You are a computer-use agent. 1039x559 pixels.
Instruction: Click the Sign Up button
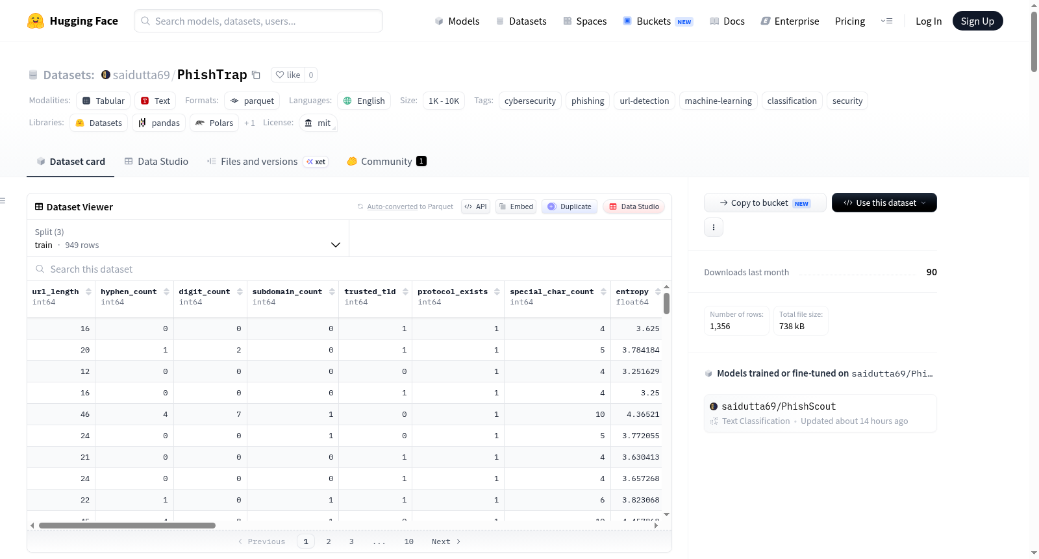point(978,21)
